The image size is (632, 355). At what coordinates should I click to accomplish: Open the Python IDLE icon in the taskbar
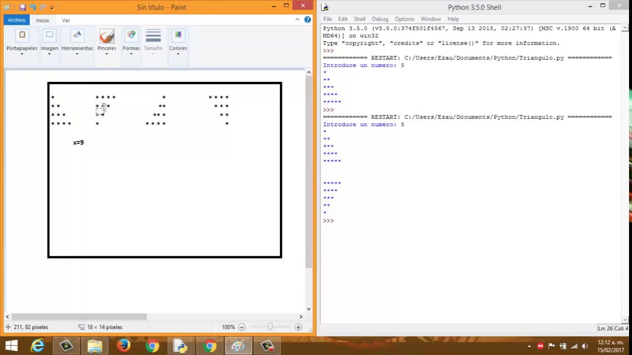click(x=180, y=346)
